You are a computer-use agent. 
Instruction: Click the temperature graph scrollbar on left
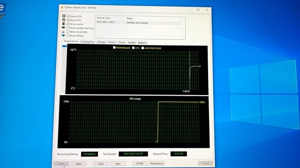[x=63, y=69]
